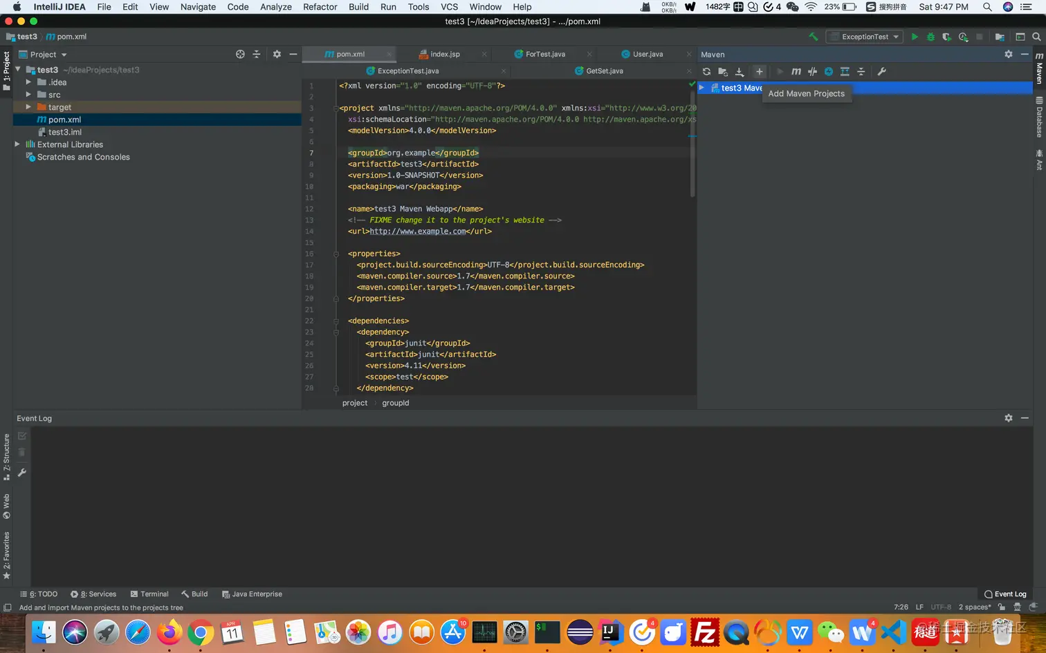Open the Terminal tool window
This screenshot has height=653, width=1046.
pyautogui.click(x=149, y=594)
